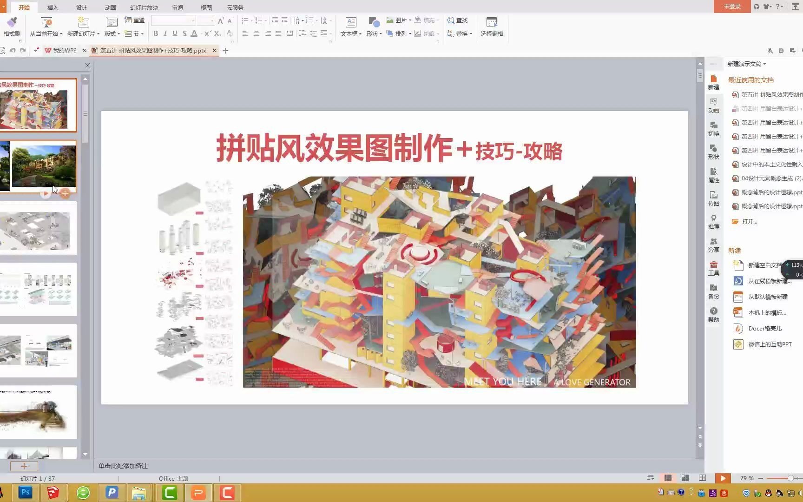Select the Format Painter (格式刷) tool
Viewport: 803px width, 502px height.
(12, 26)
